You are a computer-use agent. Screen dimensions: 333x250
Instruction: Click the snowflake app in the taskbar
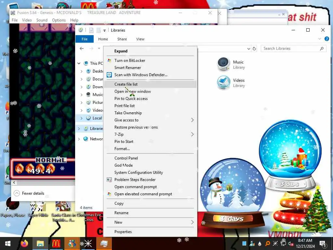(88, 243)
